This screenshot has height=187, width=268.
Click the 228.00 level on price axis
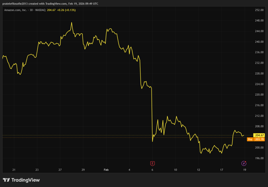tap(259, 74)
